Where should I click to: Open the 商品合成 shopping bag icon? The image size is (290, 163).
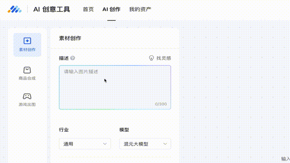point(27,70)
